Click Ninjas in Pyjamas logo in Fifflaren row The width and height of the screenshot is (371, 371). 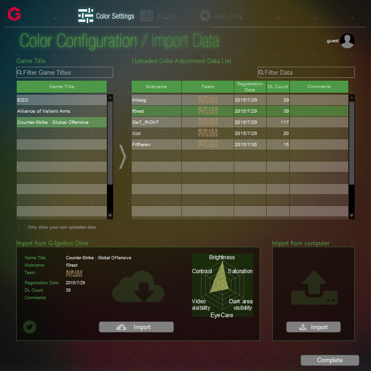point(208,144)
